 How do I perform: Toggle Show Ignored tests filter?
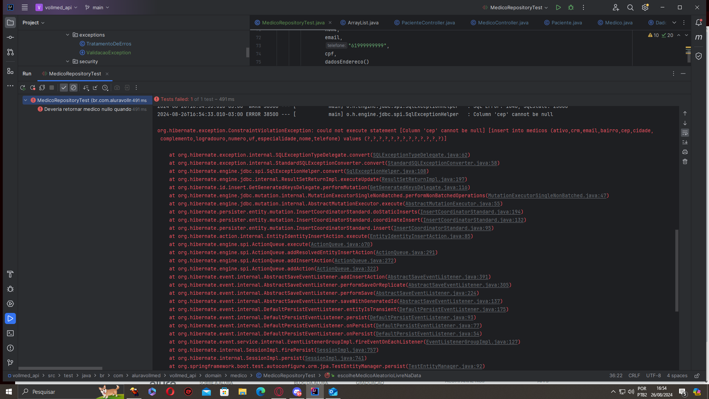73,88
